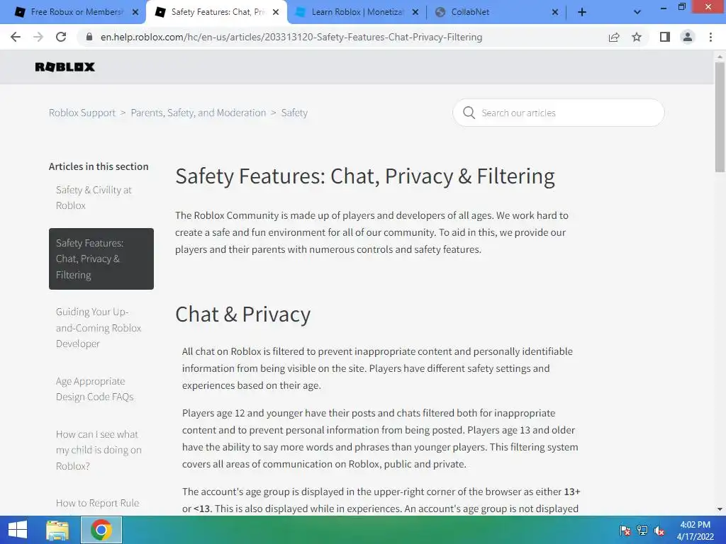Bookmark this page with the star
Image resolution: width=726 pixels, height=544 pixels.
click(x=637, y=37)
